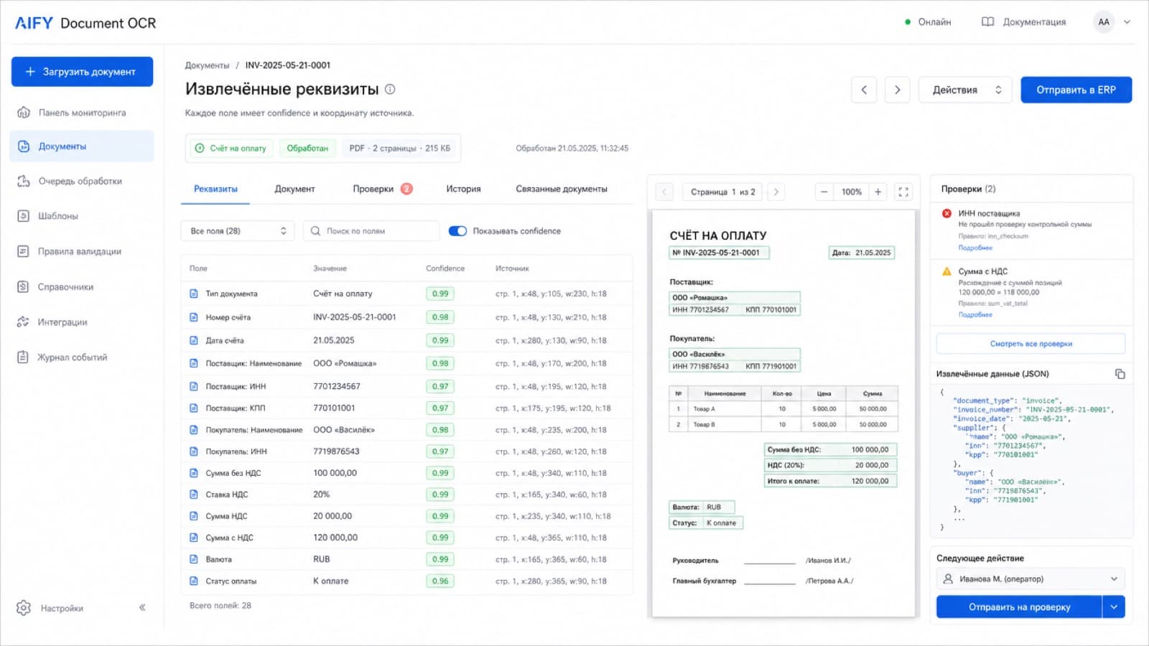Select the Статус оплаты row
The image size is (1149, 646).
[x=406, y=581]
